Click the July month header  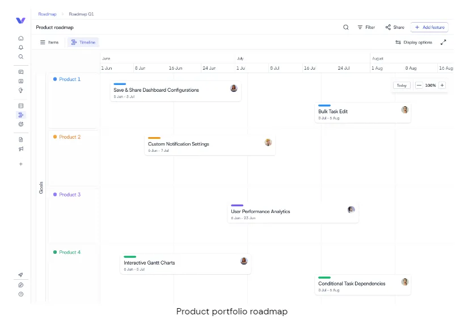240,58
